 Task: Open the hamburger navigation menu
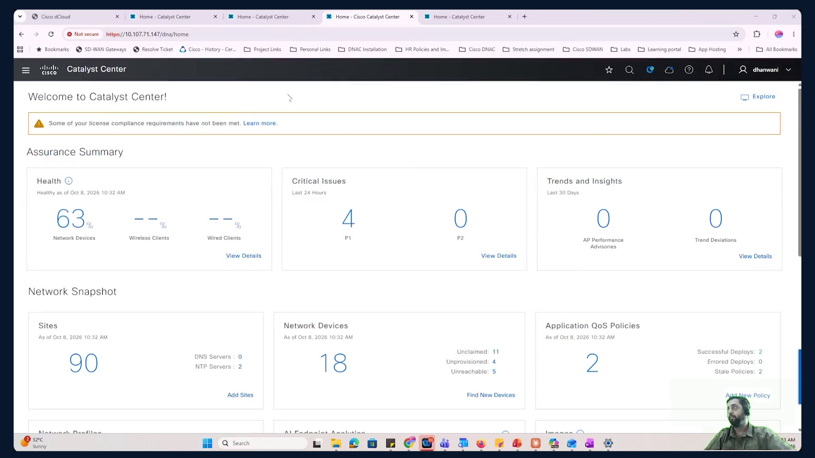click(25, 70)
